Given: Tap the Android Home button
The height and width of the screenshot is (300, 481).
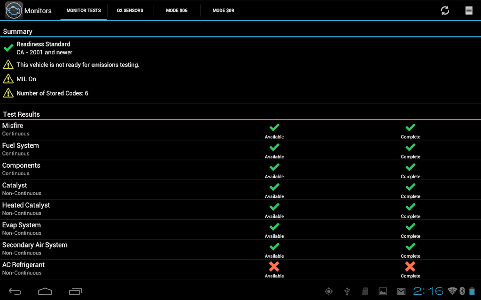Looking at the screenshot, I should pyautogui.click(x=45, y=291).
